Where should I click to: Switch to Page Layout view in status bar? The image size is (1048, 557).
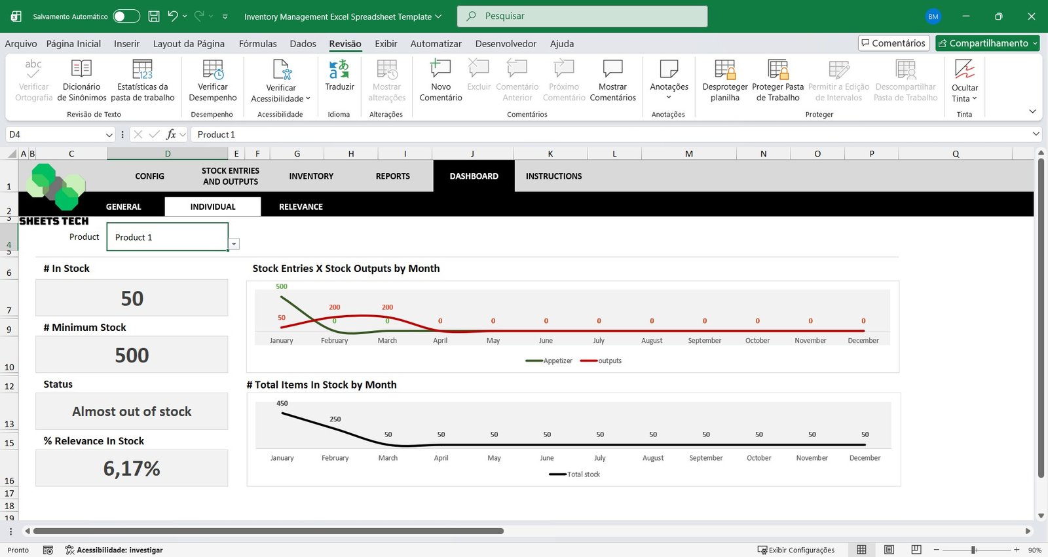889,550
